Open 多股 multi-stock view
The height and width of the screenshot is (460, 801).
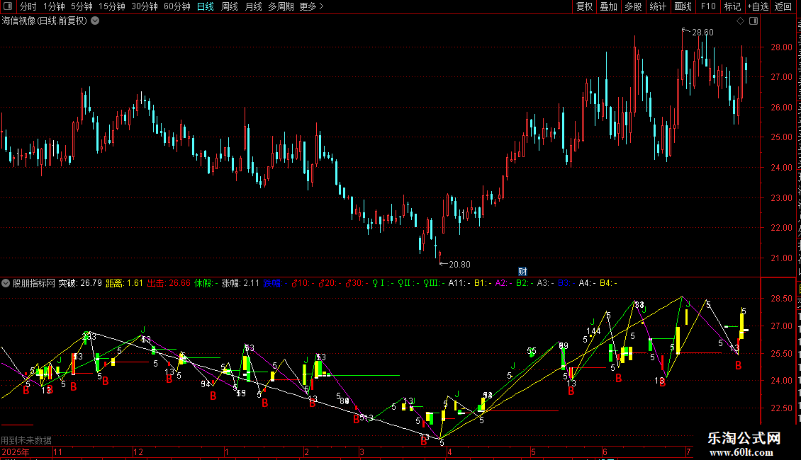pyautogui.click(x=634, y=6)
